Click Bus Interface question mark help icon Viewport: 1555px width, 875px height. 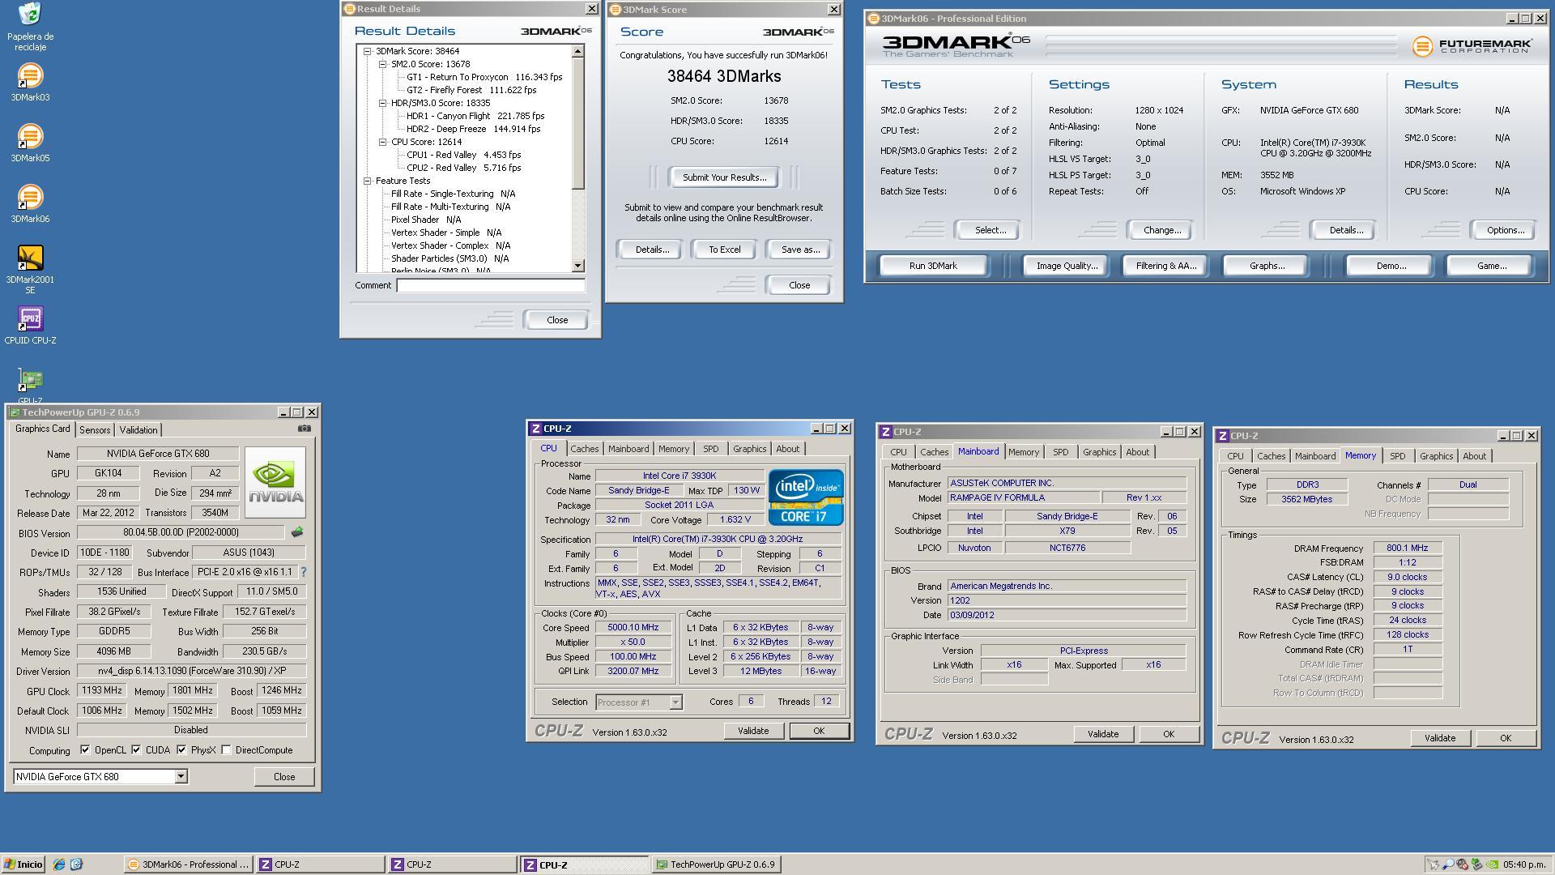(x=303, y=572)
